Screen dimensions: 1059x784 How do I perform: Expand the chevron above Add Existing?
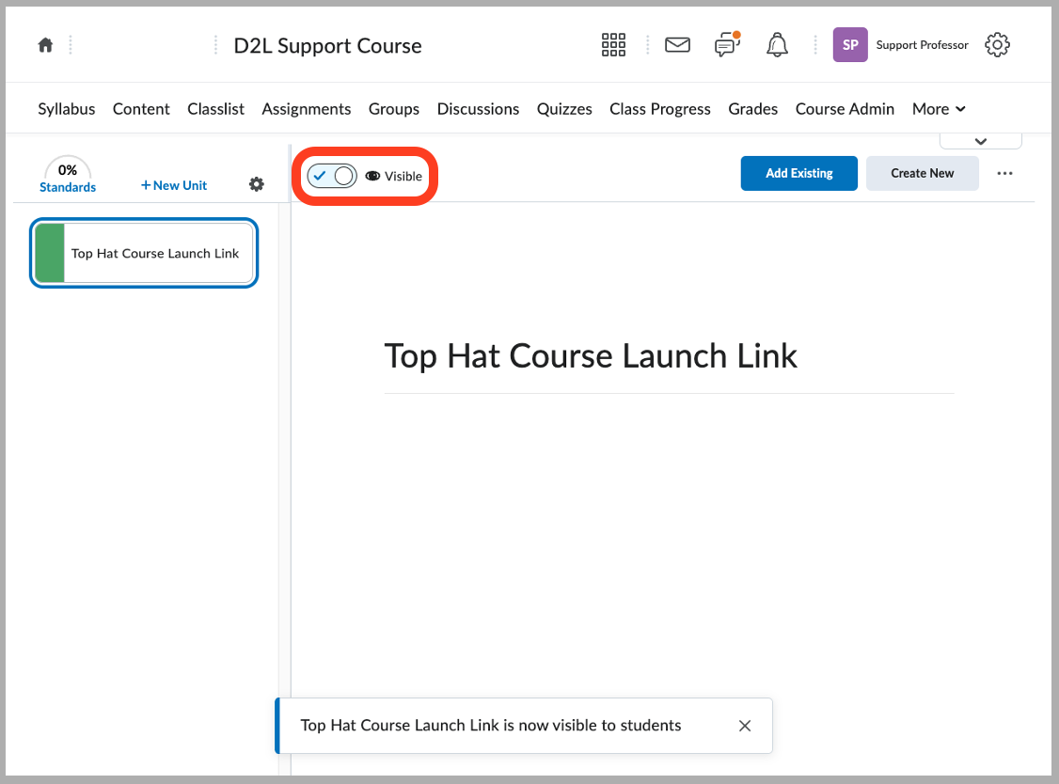tap(980, 139)
